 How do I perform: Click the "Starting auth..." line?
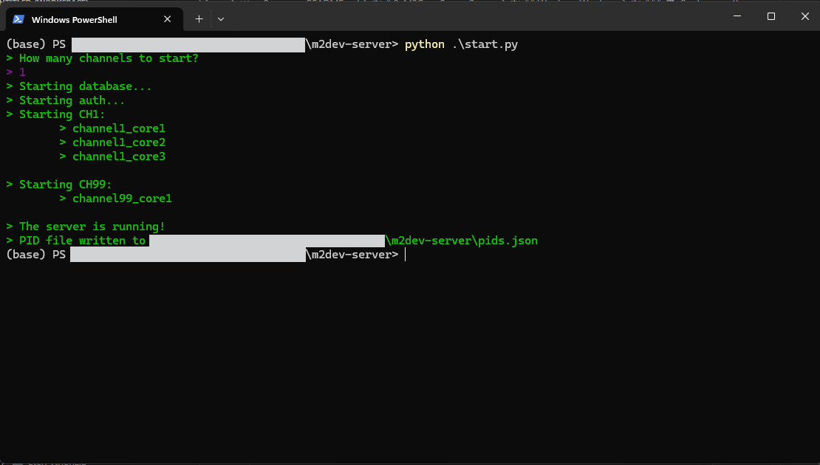(72, 100)
